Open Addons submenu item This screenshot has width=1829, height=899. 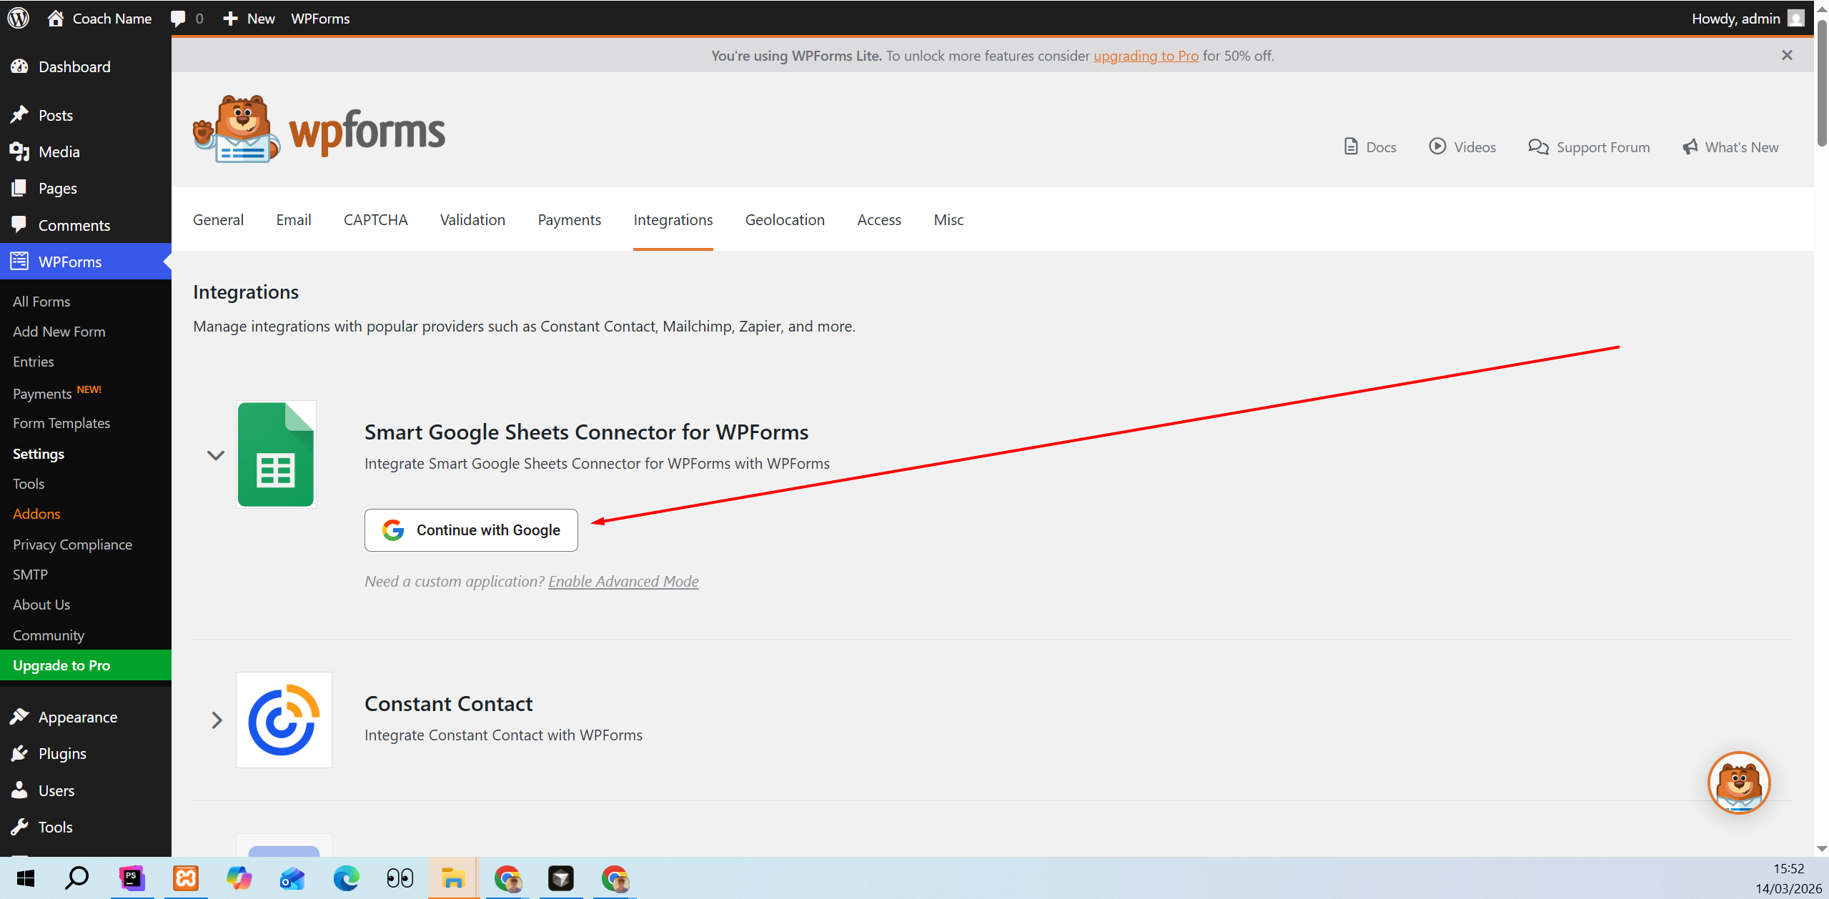36,514
